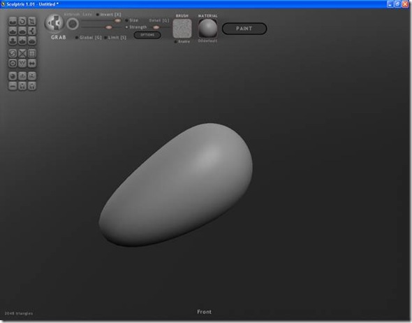Screen dimensions: 412x323
Task: Click the Export object icon
Action: pyautogui.click(x=32, y=76)
